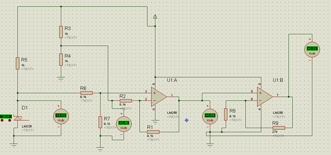Click the ground symbol below R4

pyautogui.click(x=61, y=79)
